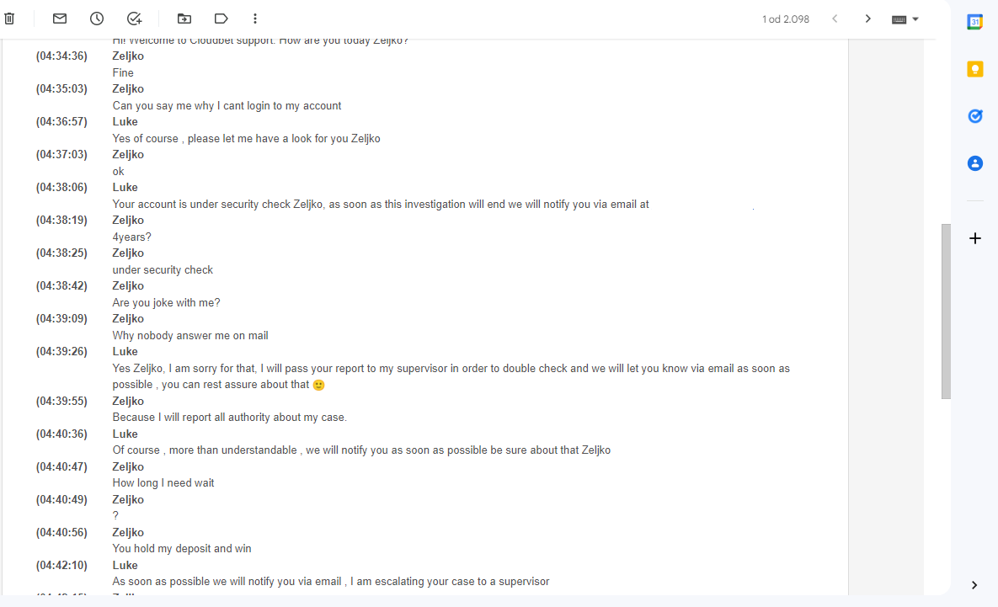Add this email to Tasks
Viewport: 998px width, 607px height.
(x=134, y=19)
